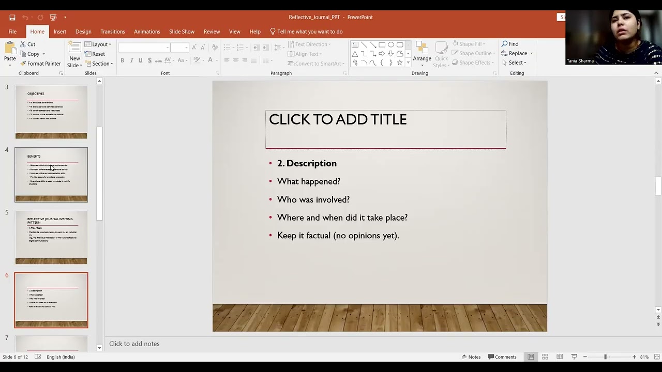Click the Arrange icon

(x=422, y=48)
